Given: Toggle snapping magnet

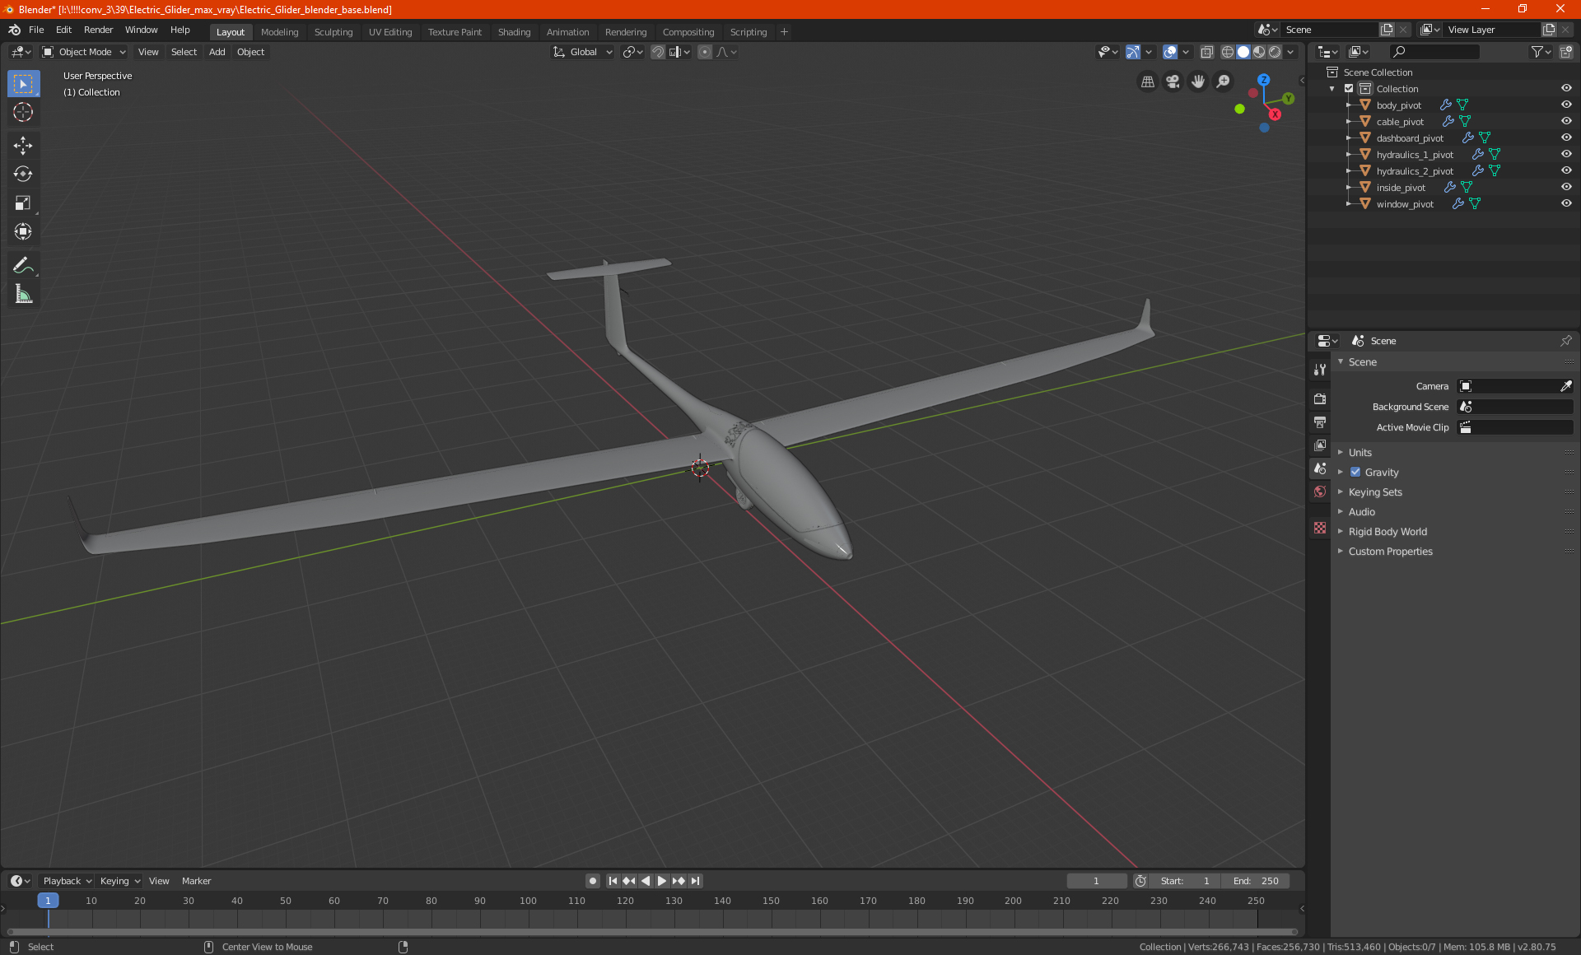Looking at the screenshot, I should click(x=657, y=52).
